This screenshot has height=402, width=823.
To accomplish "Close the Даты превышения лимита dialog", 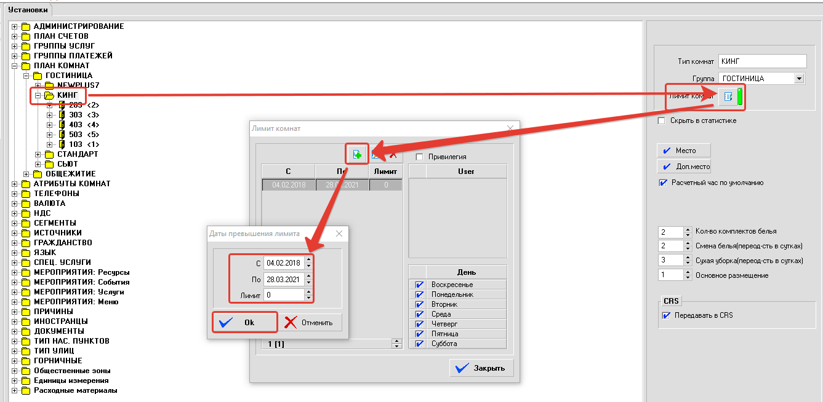I will (x=339, y=234).
